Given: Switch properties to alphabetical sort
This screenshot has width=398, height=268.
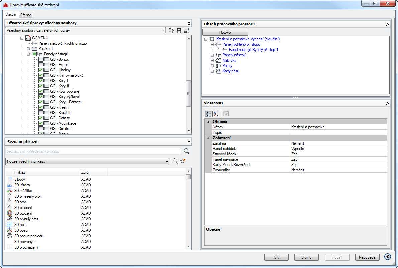Looking at the screenshot, I should pos(216,114).
